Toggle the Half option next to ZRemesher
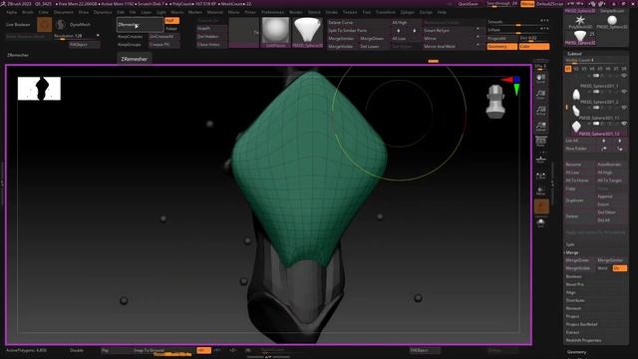 click(171, 20)
